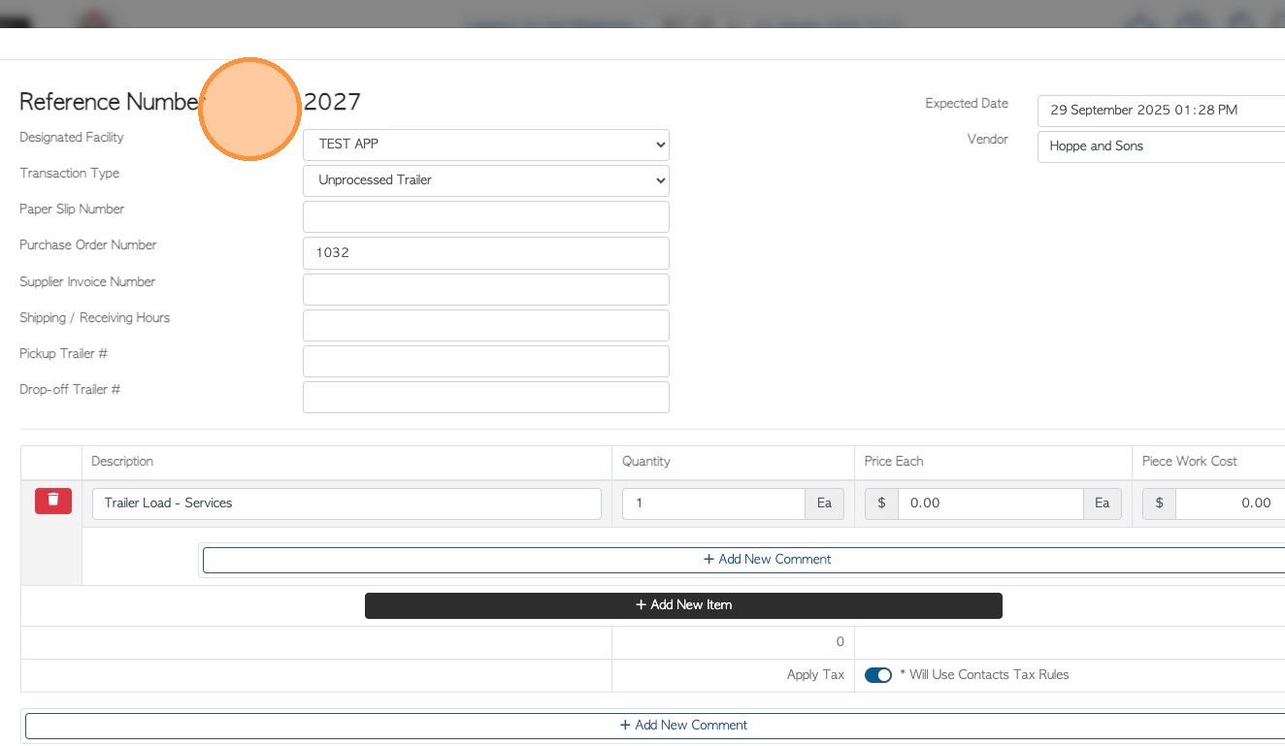The image size is (1285, 746).
Task: Click the Purchase Order Number field containing 1032
Action: pyautogui.click(x=486, y=253)
